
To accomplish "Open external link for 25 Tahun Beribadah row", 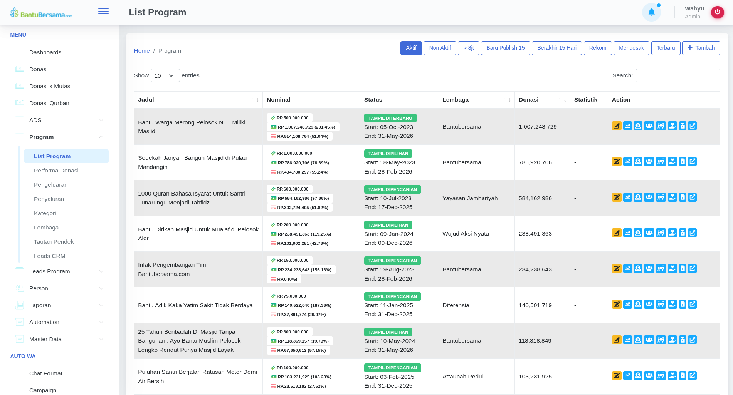I will tap(692, 340).
